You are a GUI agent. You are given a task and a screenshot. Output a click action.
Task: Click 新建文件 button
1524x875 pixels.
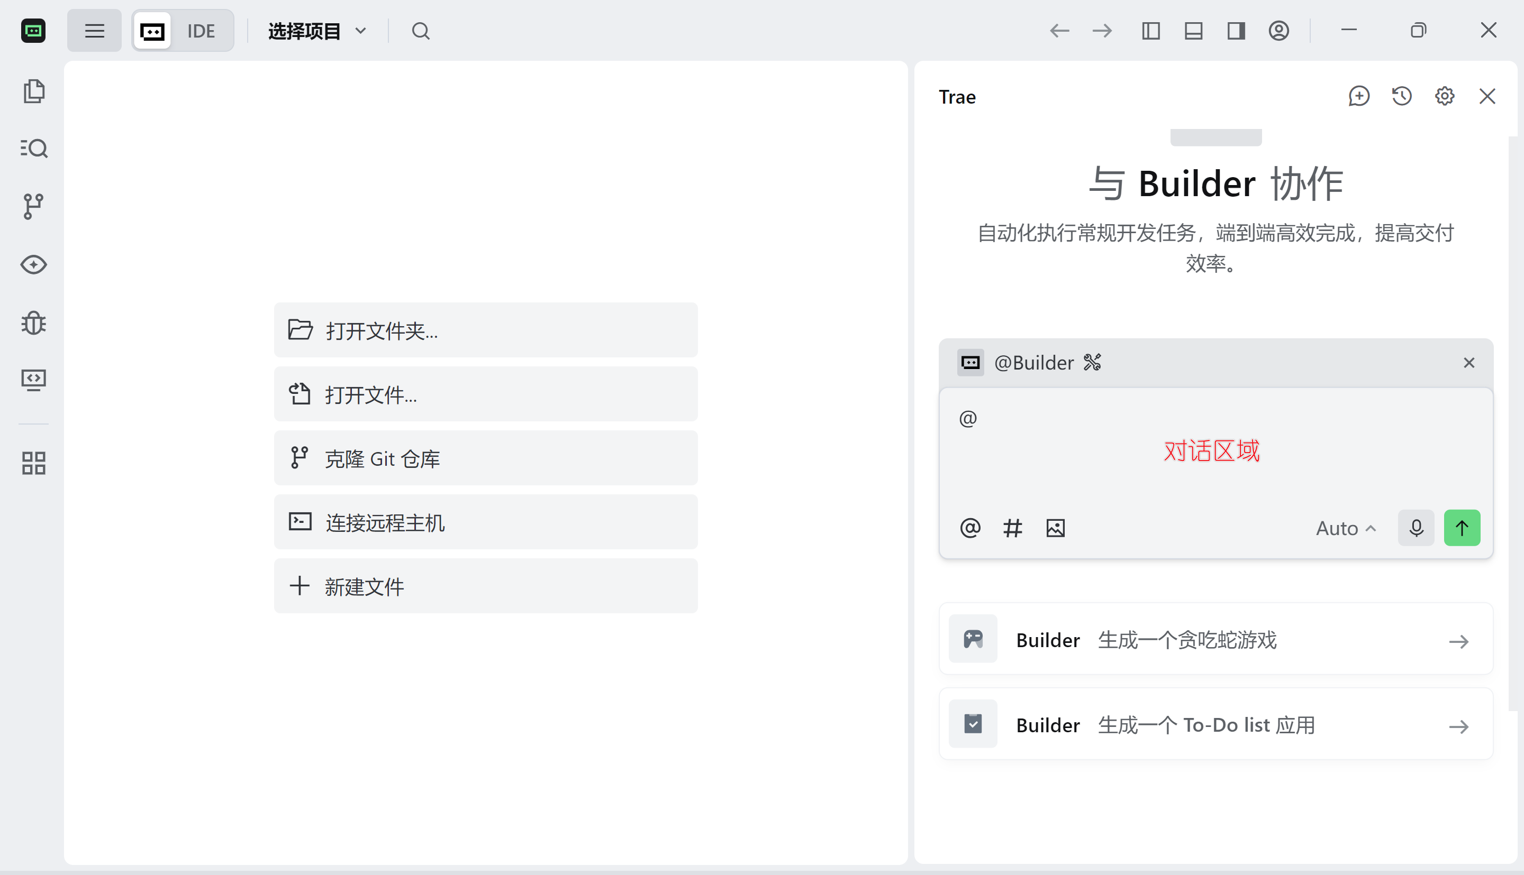tap(486, 586)
